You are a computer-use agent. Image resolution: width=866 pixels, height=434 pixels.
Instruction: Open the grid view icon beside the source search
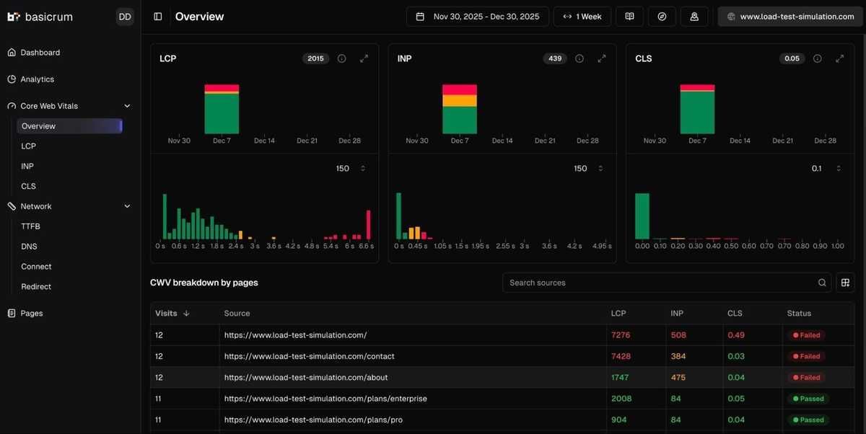(x=844, y=282)
